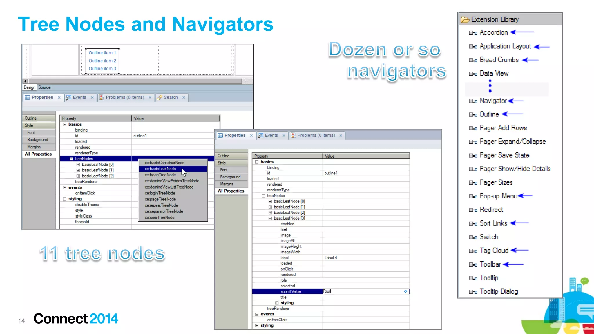This screenshot has height=334, width=594.
Task: Select the Pop-up Menu control icon
Action: tap(473, 196)
